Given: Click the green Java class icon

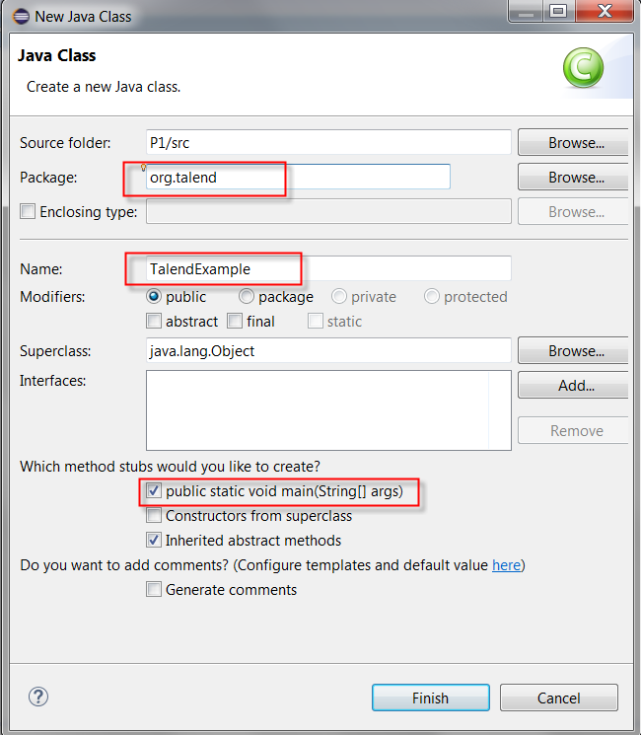Looking at the screenshot, I should (x=583, y=68).
